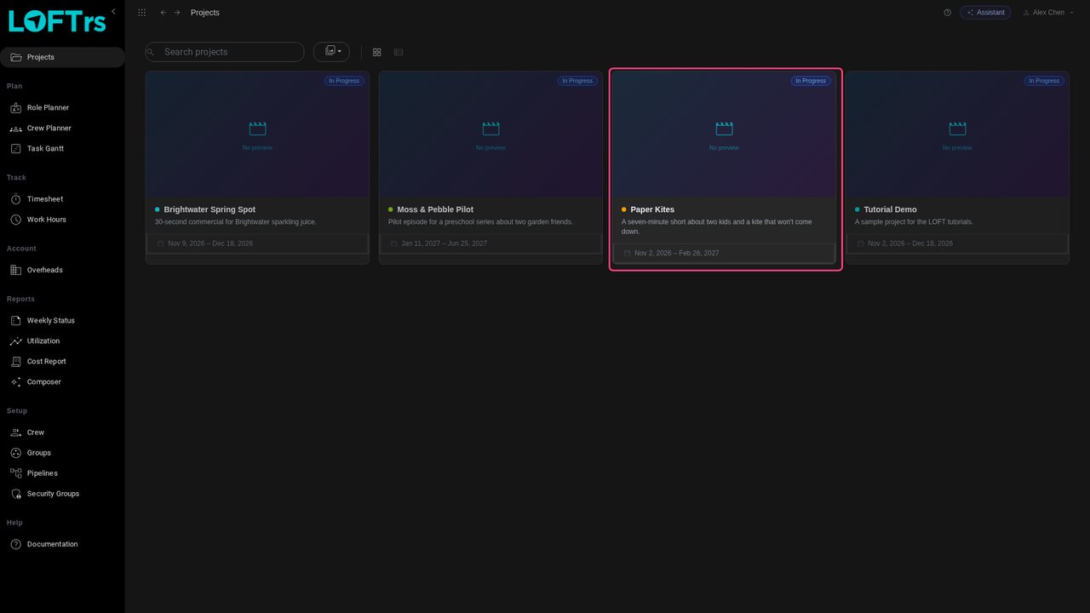Open the Assistant panel
Screen dimensions: 1090x613
[x=985, y=13]
